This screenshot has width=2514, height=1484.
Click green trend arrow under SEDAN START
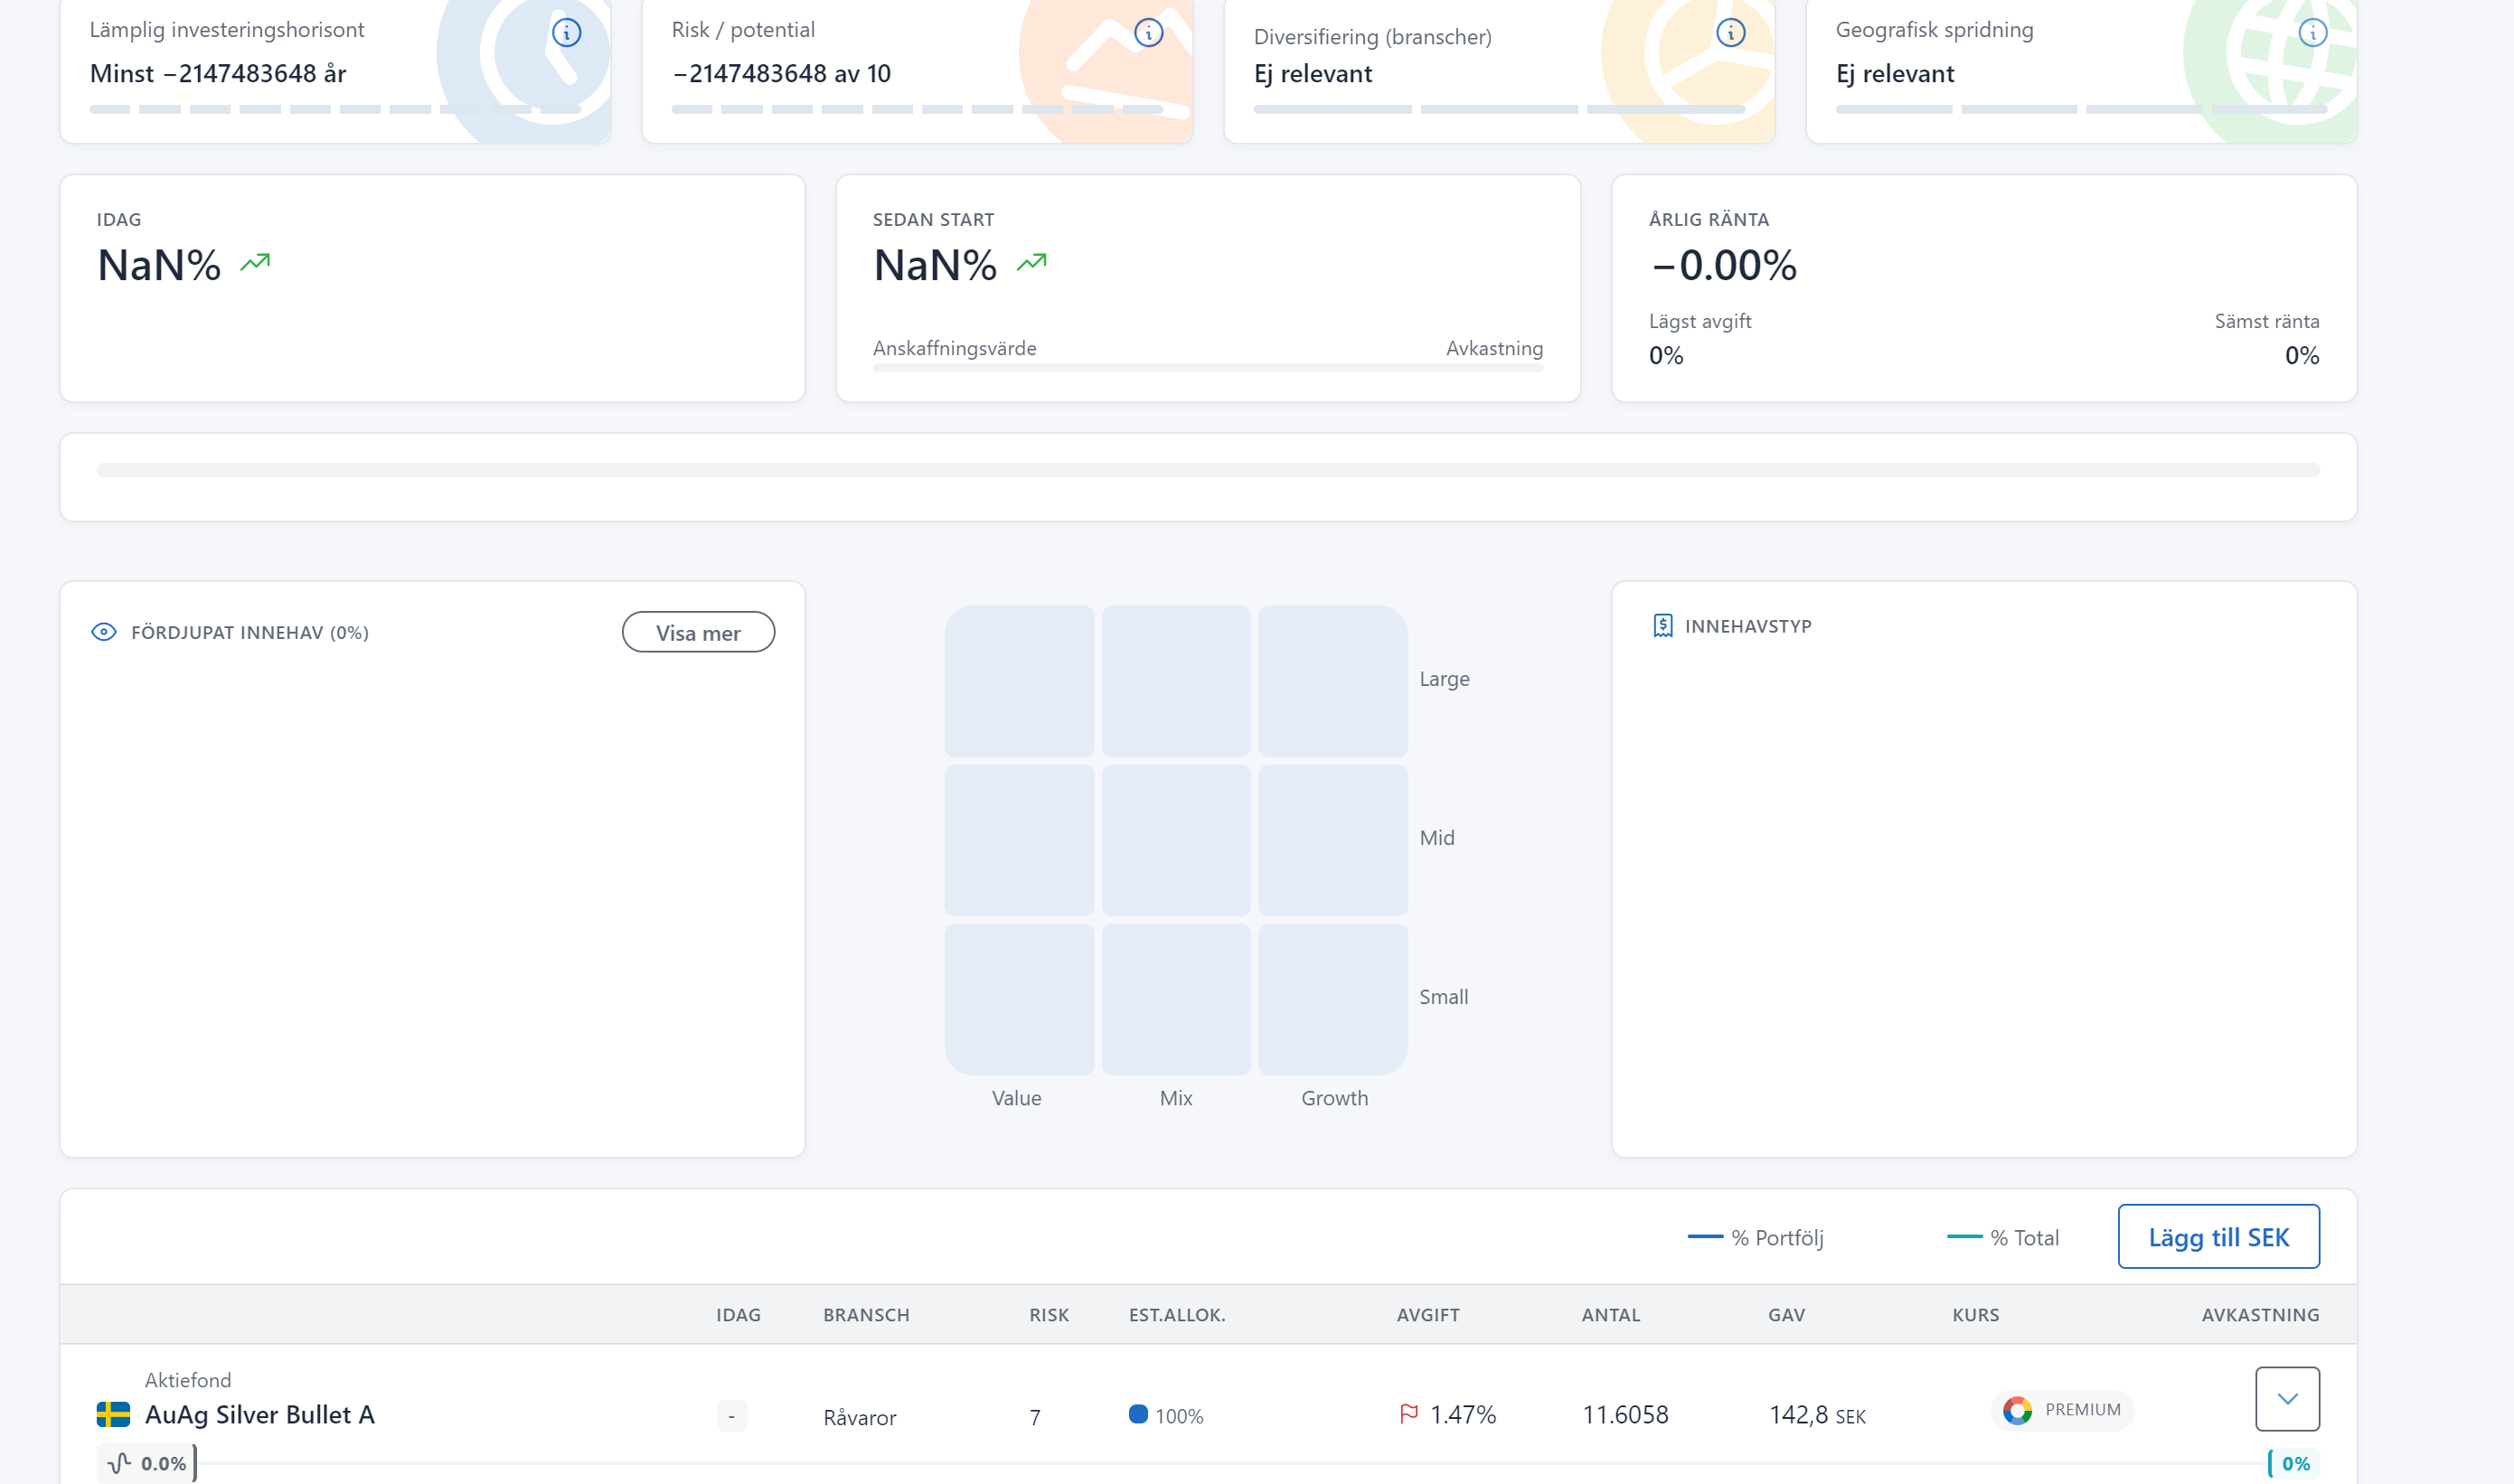1031,262
